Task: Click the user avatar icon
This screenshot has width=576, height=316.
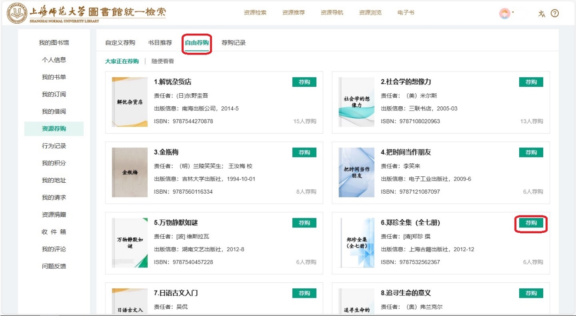Action: coord(504,14)
